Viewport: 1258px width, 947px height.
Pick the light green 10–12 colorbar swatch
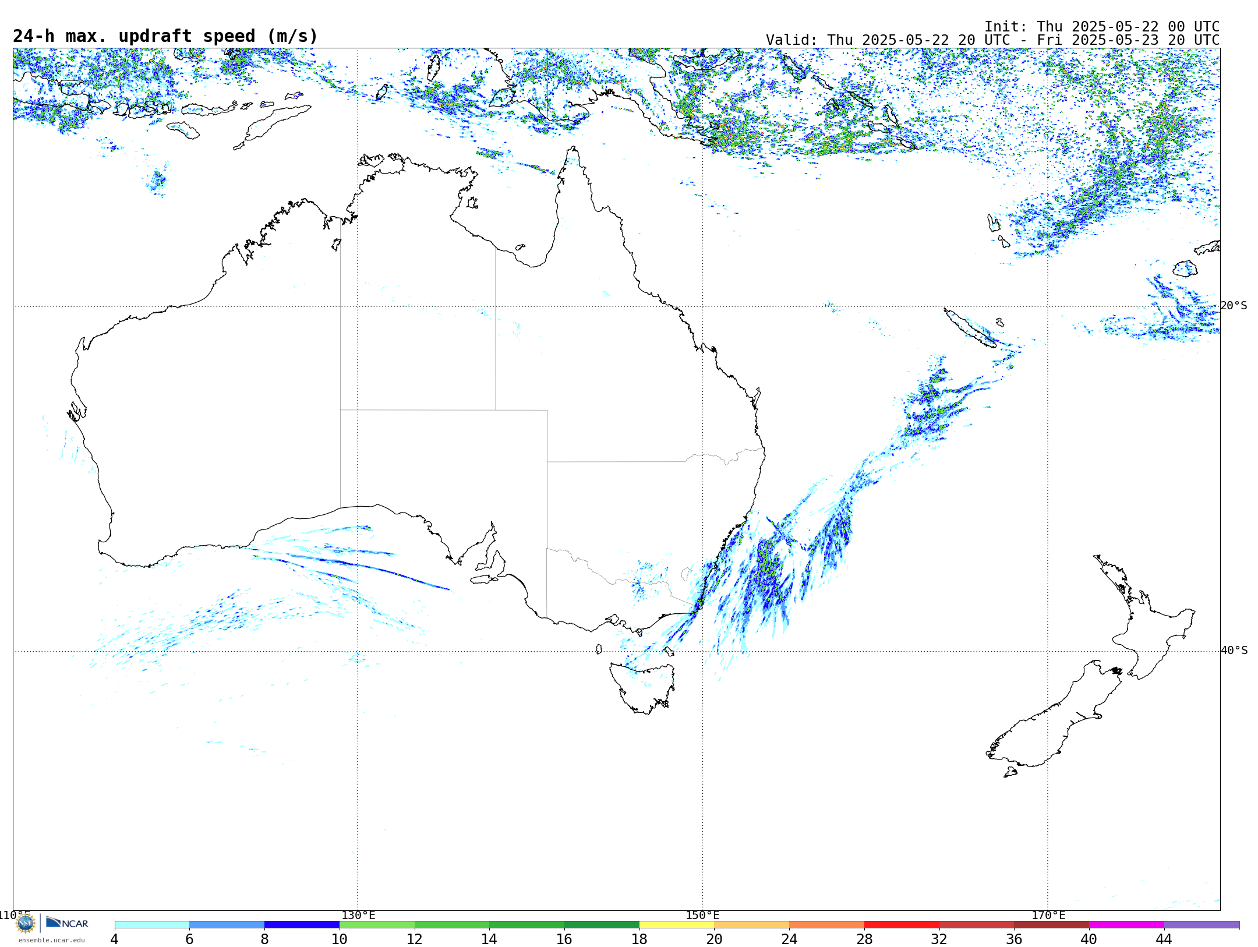[x=377, y=925]
